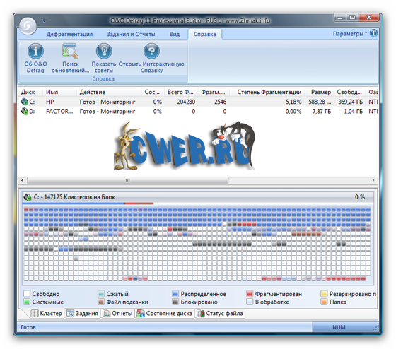Click the Сжатый legend color swatch
Screen dimensions: 396x349
[101, 294]
